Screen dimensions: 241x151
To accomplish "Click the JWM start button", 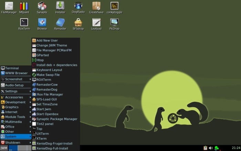I will (4, 148).
